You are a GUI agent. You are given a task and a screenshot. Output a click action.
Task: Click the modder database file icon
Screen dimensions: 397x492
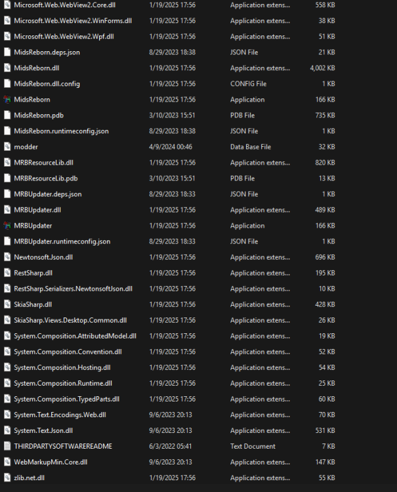coord(7,147)
